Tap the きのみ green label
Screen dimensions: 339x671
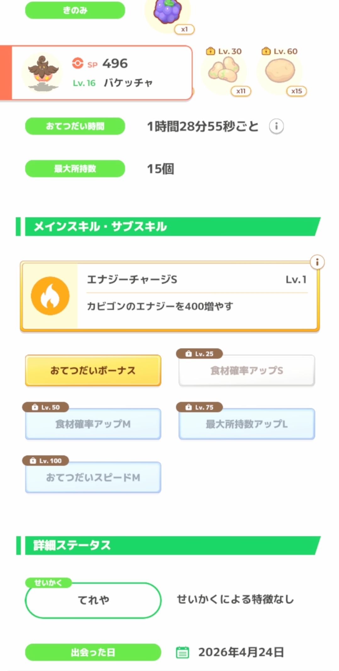click(x=75, y=10)
